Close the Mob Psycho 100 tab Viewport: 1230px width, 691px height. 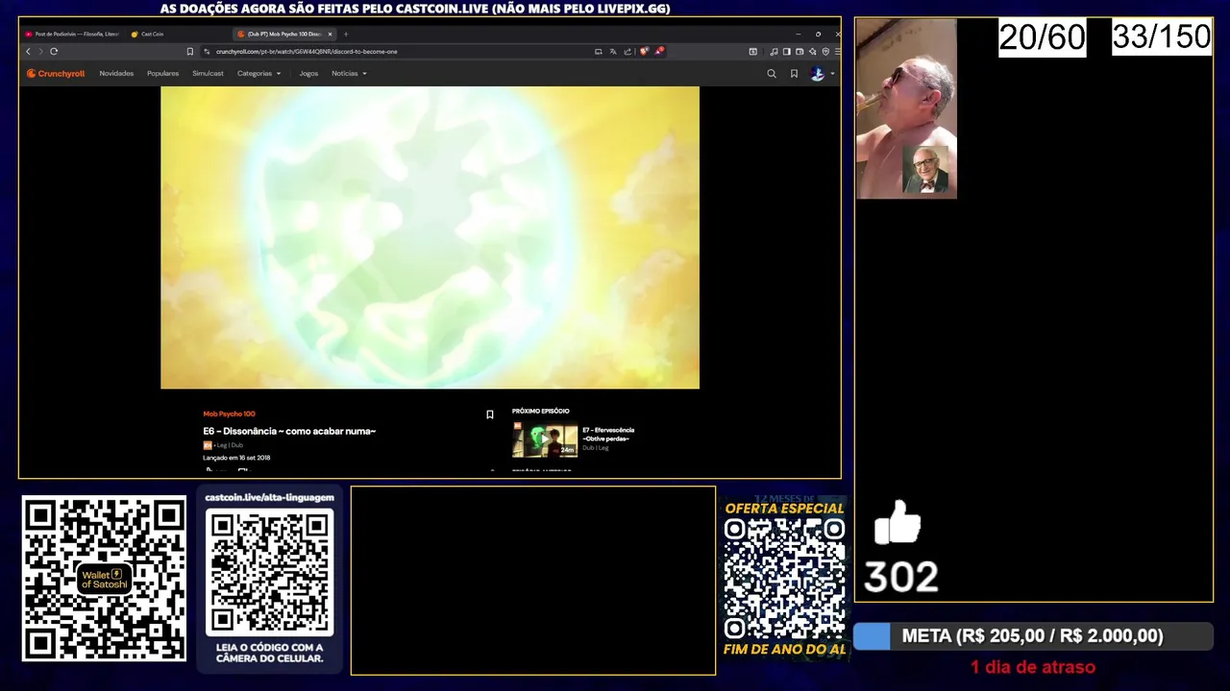330,35
